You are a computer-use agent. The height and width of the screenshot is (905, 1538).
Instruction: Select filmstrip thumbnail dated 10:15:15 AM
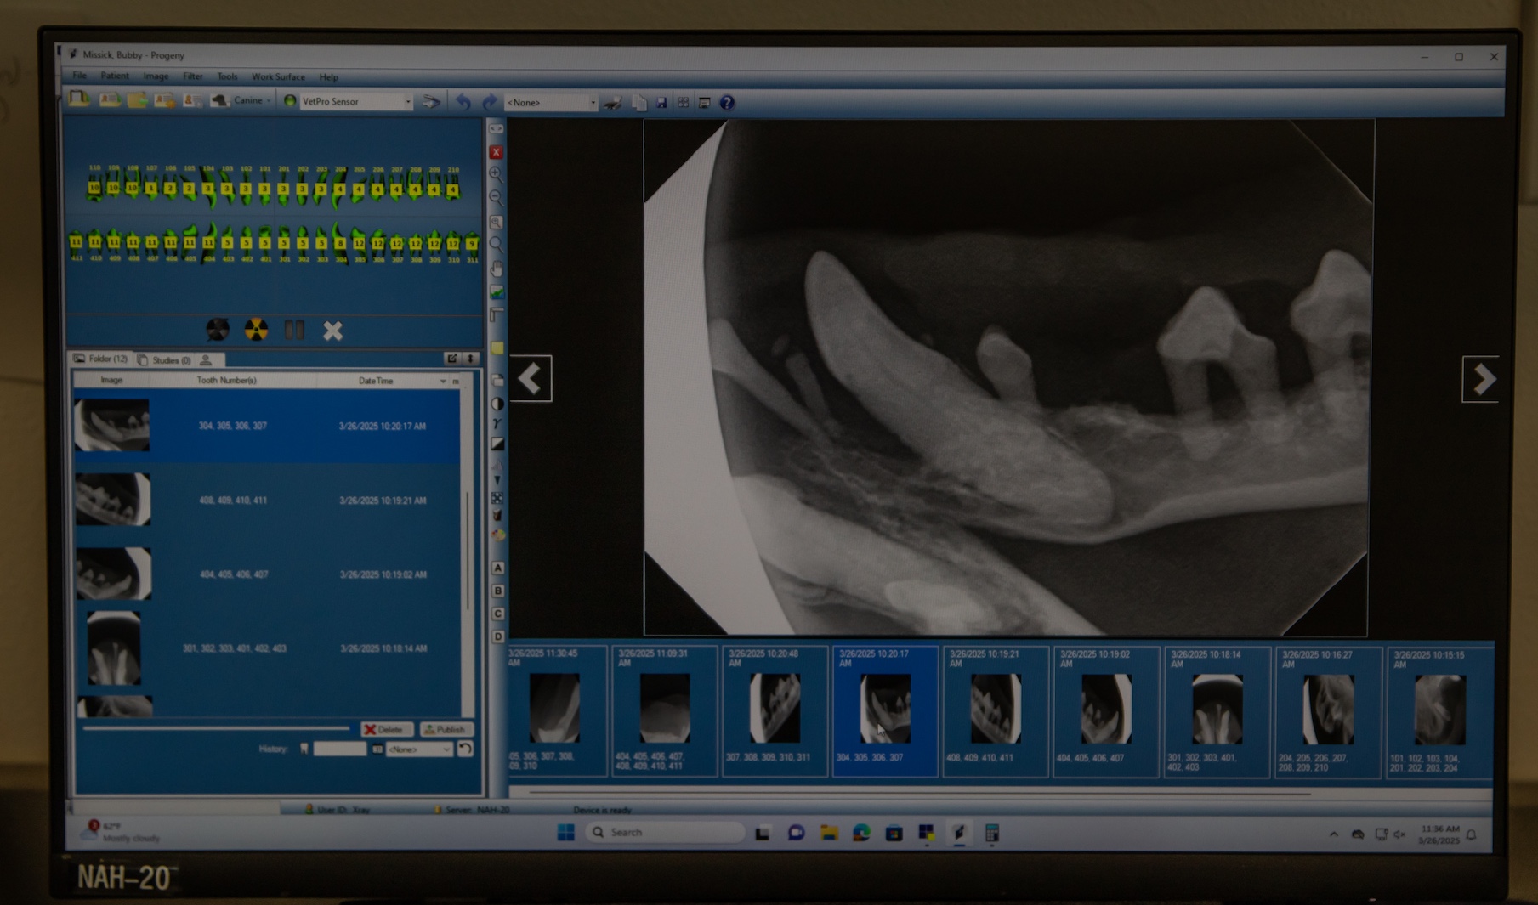coord(1439,711)
